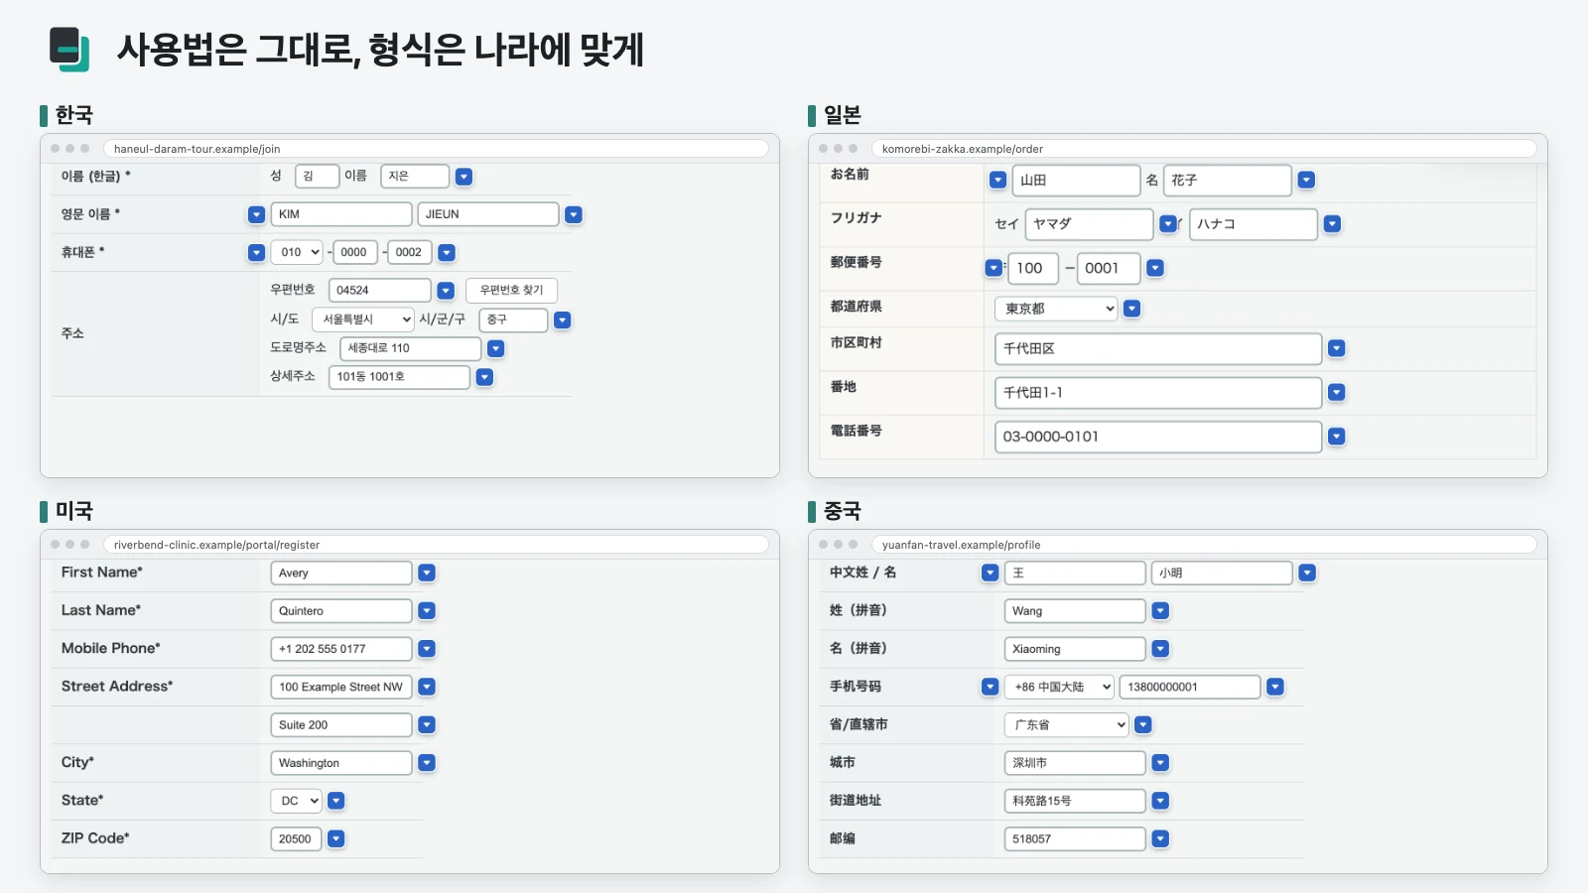Click autofill icon beside postal code 04524
Viewport: 1588px width, 893px height.
pyautogui.click(x=446, y=291)
